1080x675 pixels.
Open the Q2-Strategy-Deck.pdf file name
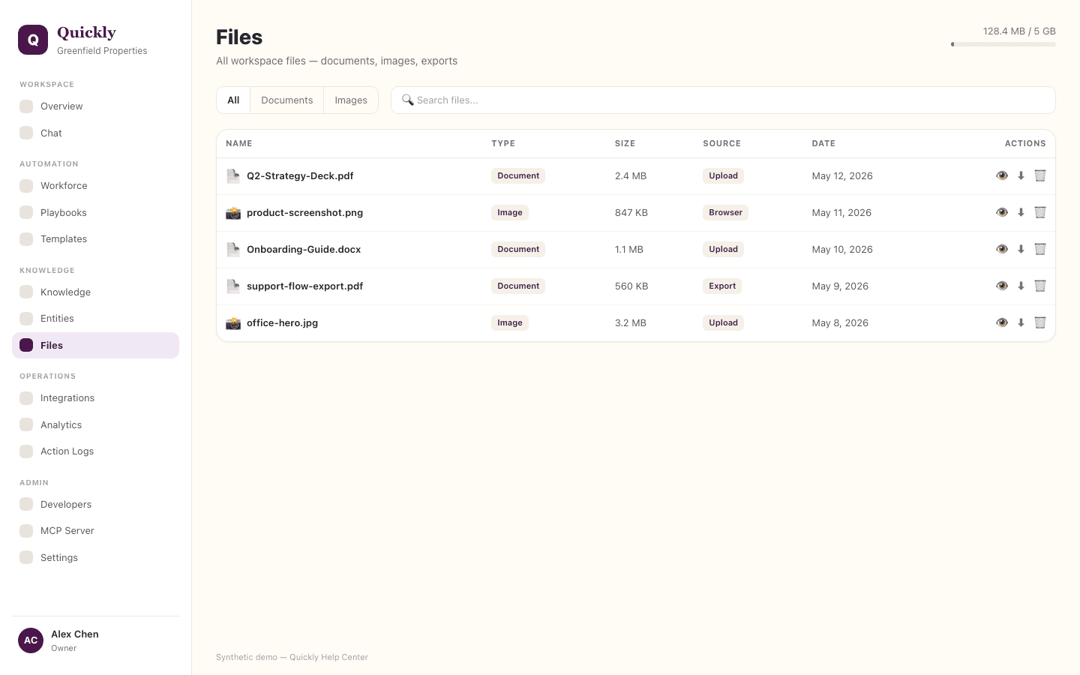[300, 175]
